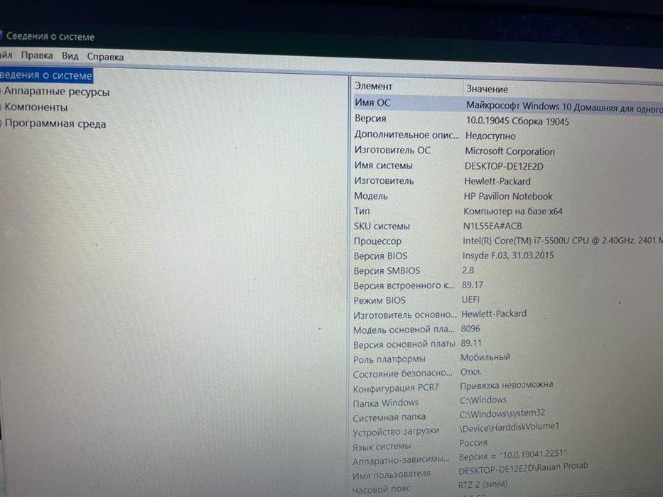
Task: Select Аппаратные ресурсы tree node
Action: [x=57, y=92]
